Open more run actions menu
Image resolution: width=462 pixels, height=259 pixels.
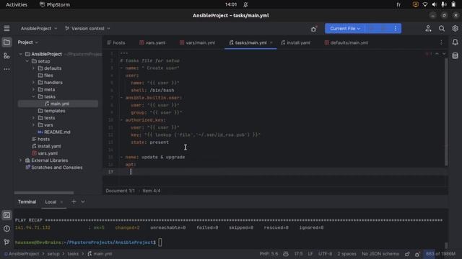pyautogui.click(x=396, y=29)
